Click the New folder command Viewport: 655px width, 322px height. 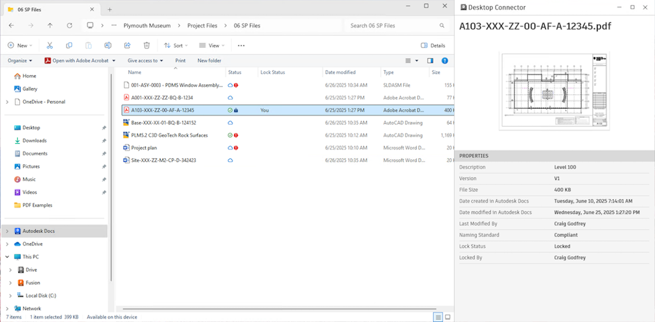[210, 60]
